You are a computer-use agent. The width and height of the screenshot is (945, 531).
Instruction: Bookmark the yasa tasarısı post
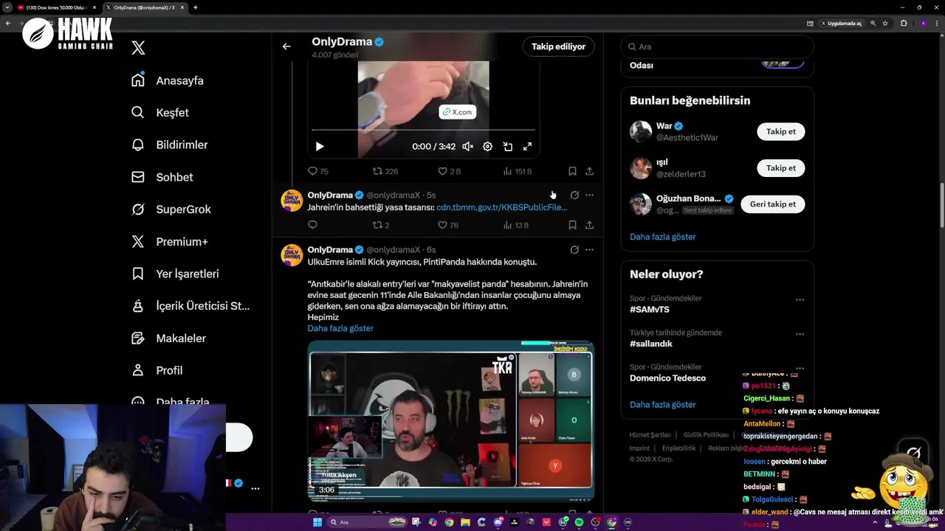pyautogui.click(x=572, y=225)
